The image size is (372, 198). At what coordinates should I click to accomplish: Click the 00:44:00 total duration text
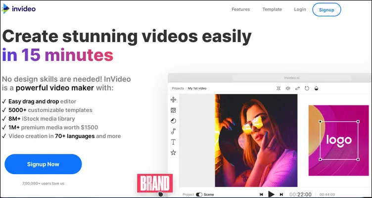[327, 195]
